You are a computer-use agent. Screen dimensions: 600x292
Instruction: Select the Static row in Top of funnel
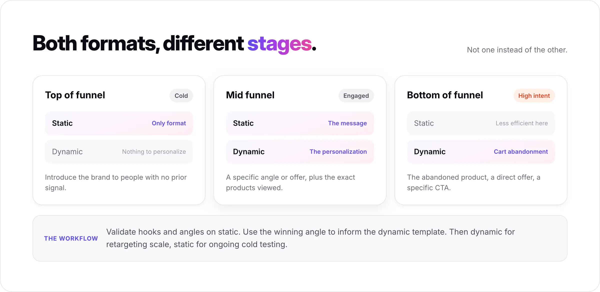point(119,123)
